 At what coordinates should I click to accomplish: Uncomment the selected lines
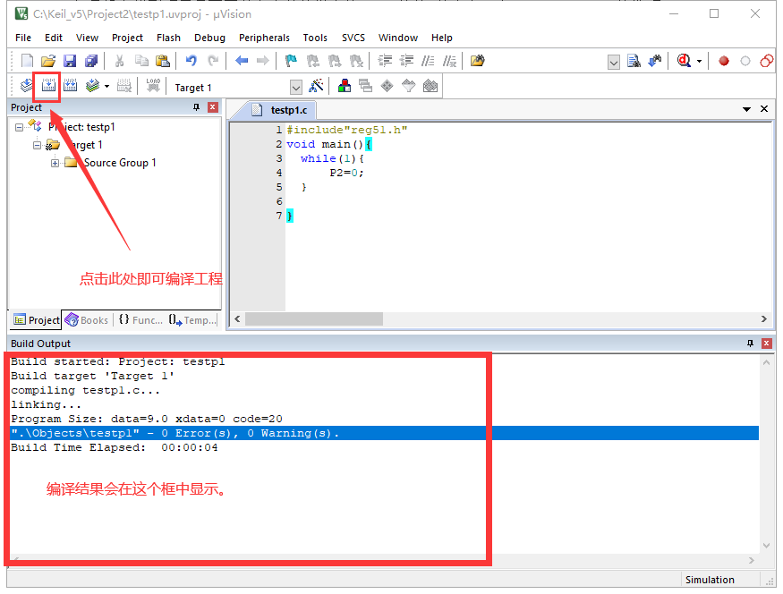(449, 61)
